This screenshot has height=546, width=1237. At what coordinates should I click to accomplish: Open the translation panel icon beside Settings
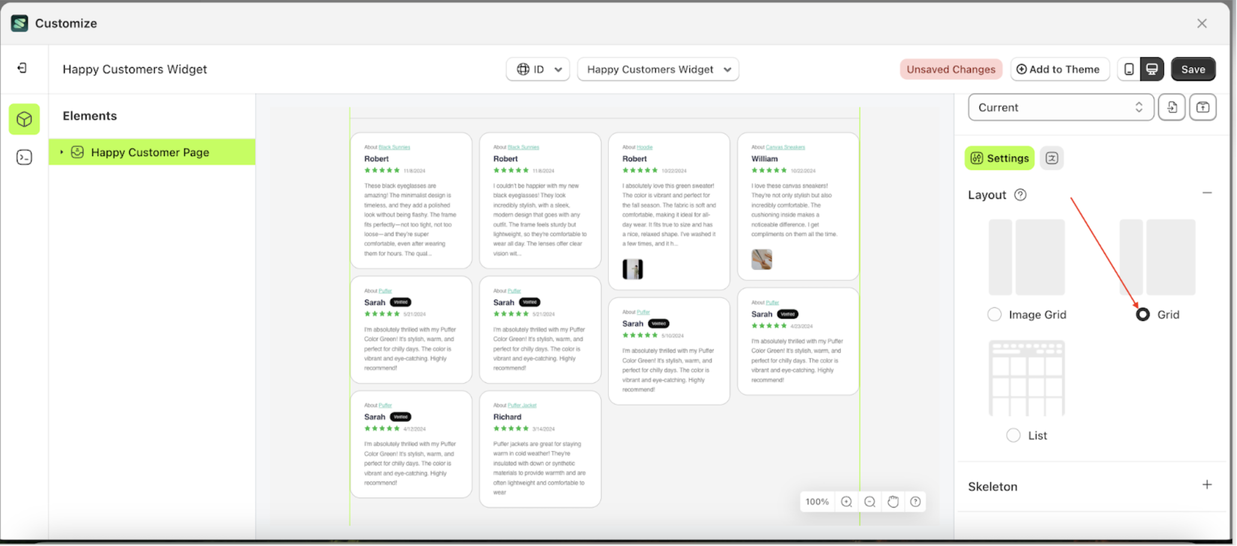[1051, 158]
